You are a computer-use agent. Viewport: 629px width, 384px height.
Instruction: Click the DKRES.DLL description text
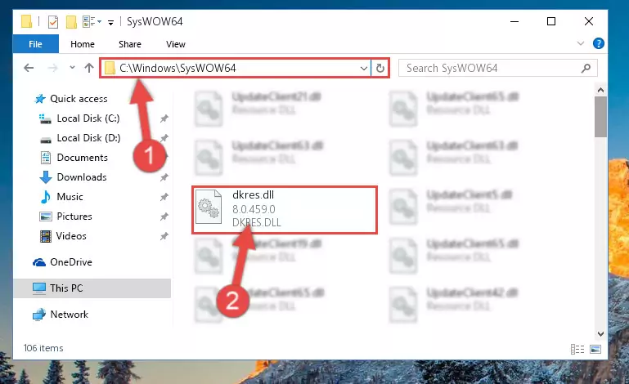(257, 222)
